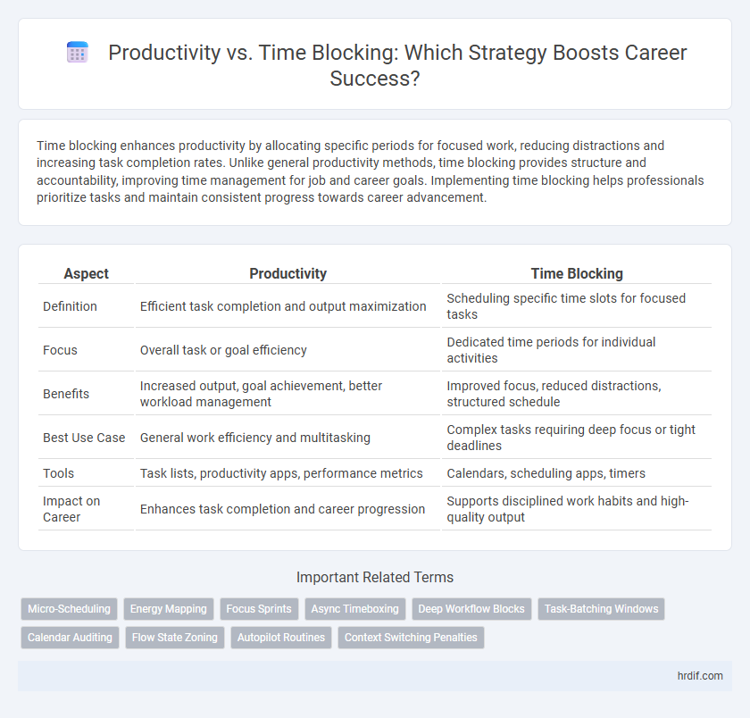This screenshot has height=718, width=750.
Task: Select the Benefits row label
Action: click(66, 394)
